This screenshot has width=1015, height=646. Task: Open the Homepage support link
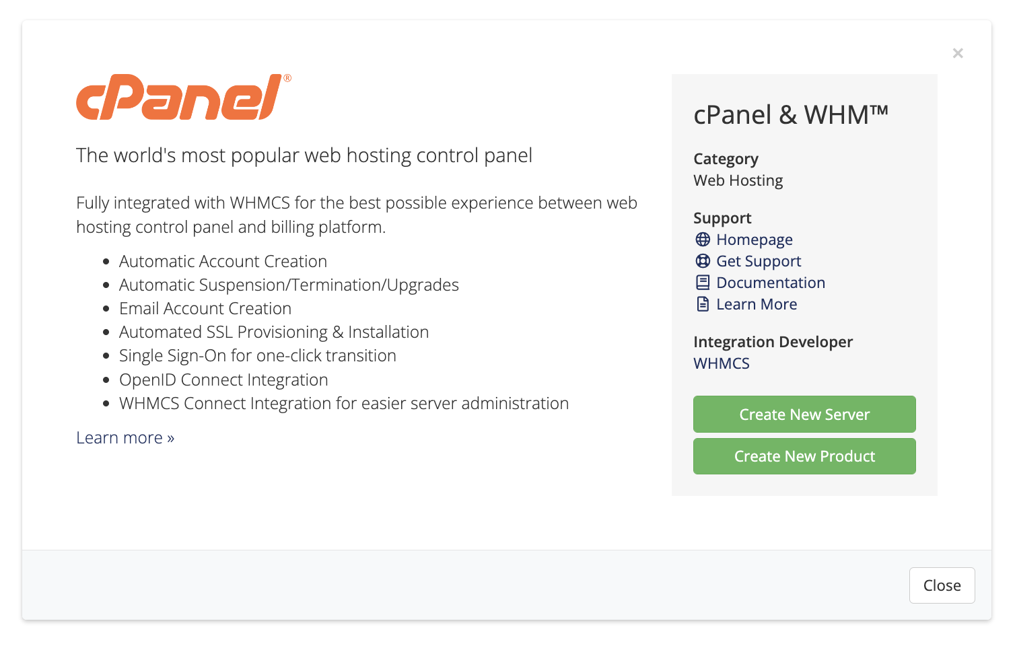point(755,240)
